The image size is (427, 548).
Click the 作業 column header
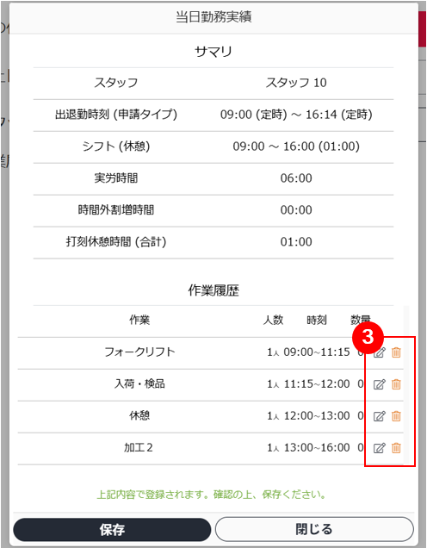click(x=139, y=320)
